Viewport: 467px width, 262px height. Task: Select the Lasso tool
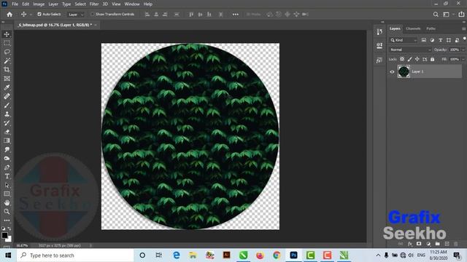point(7,52)
